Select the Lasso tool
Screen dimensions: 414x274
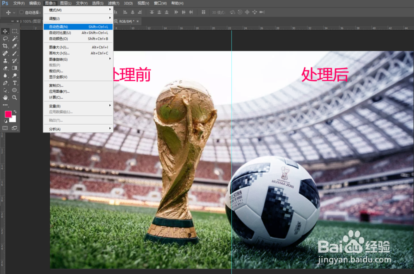5,38
